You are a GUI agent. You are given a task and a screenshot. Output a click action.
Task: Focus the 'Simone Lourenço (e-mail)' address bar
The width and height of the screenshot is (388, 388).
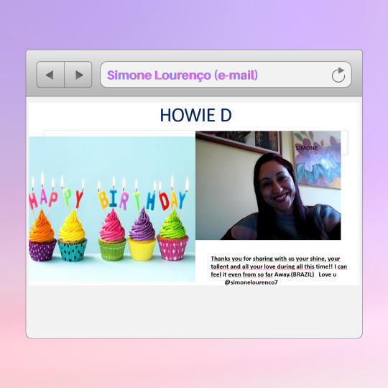(x=226, y=75)
